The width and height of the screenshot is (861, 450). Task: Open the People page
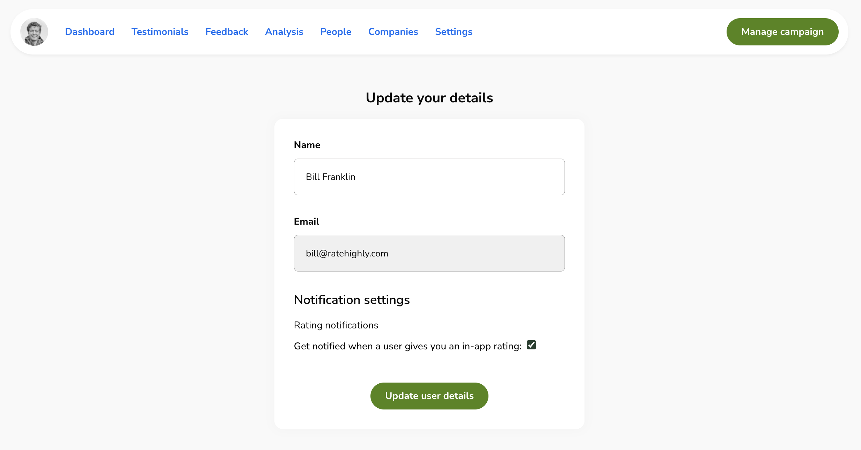click(x=335, y=31)
